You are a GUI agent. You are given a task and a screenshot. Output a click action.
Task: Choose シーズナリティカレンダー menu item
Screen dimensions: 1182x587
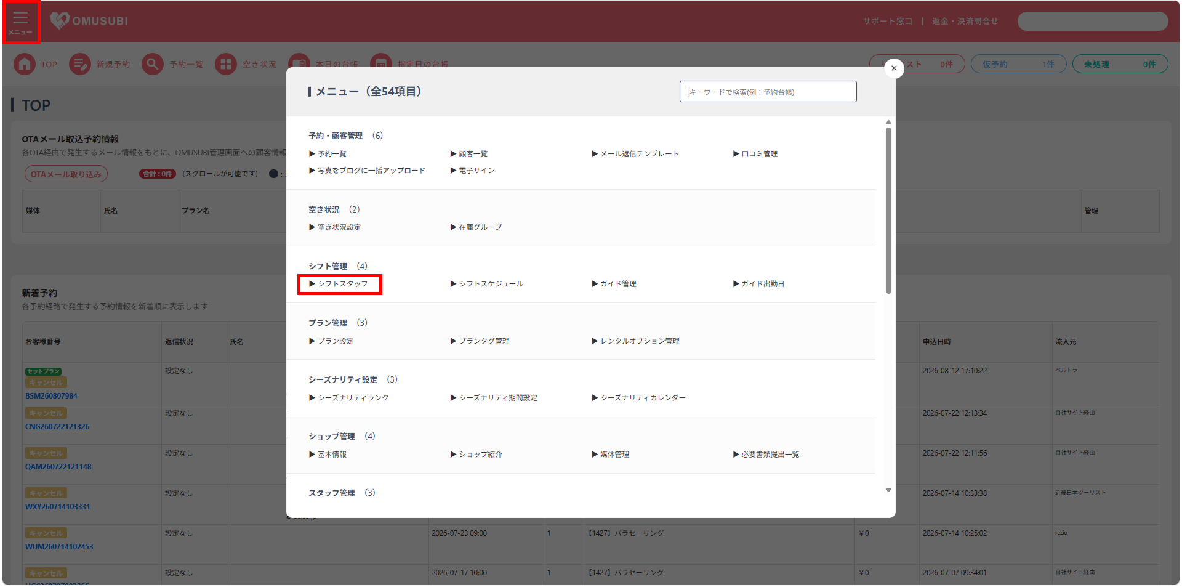click(639, 398)
